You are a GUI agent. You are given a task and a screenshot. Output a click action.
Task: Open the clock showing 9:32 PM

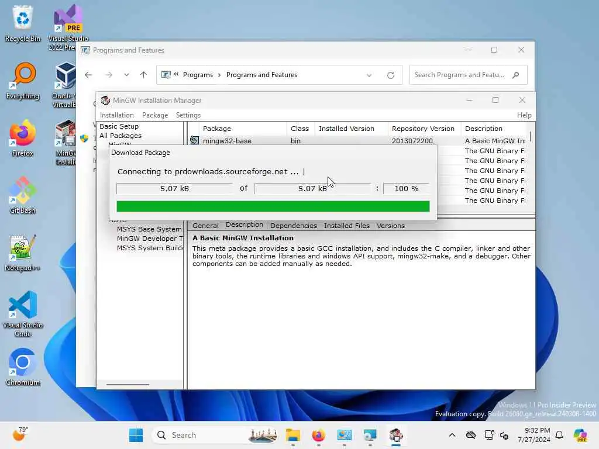coord(533,435)
